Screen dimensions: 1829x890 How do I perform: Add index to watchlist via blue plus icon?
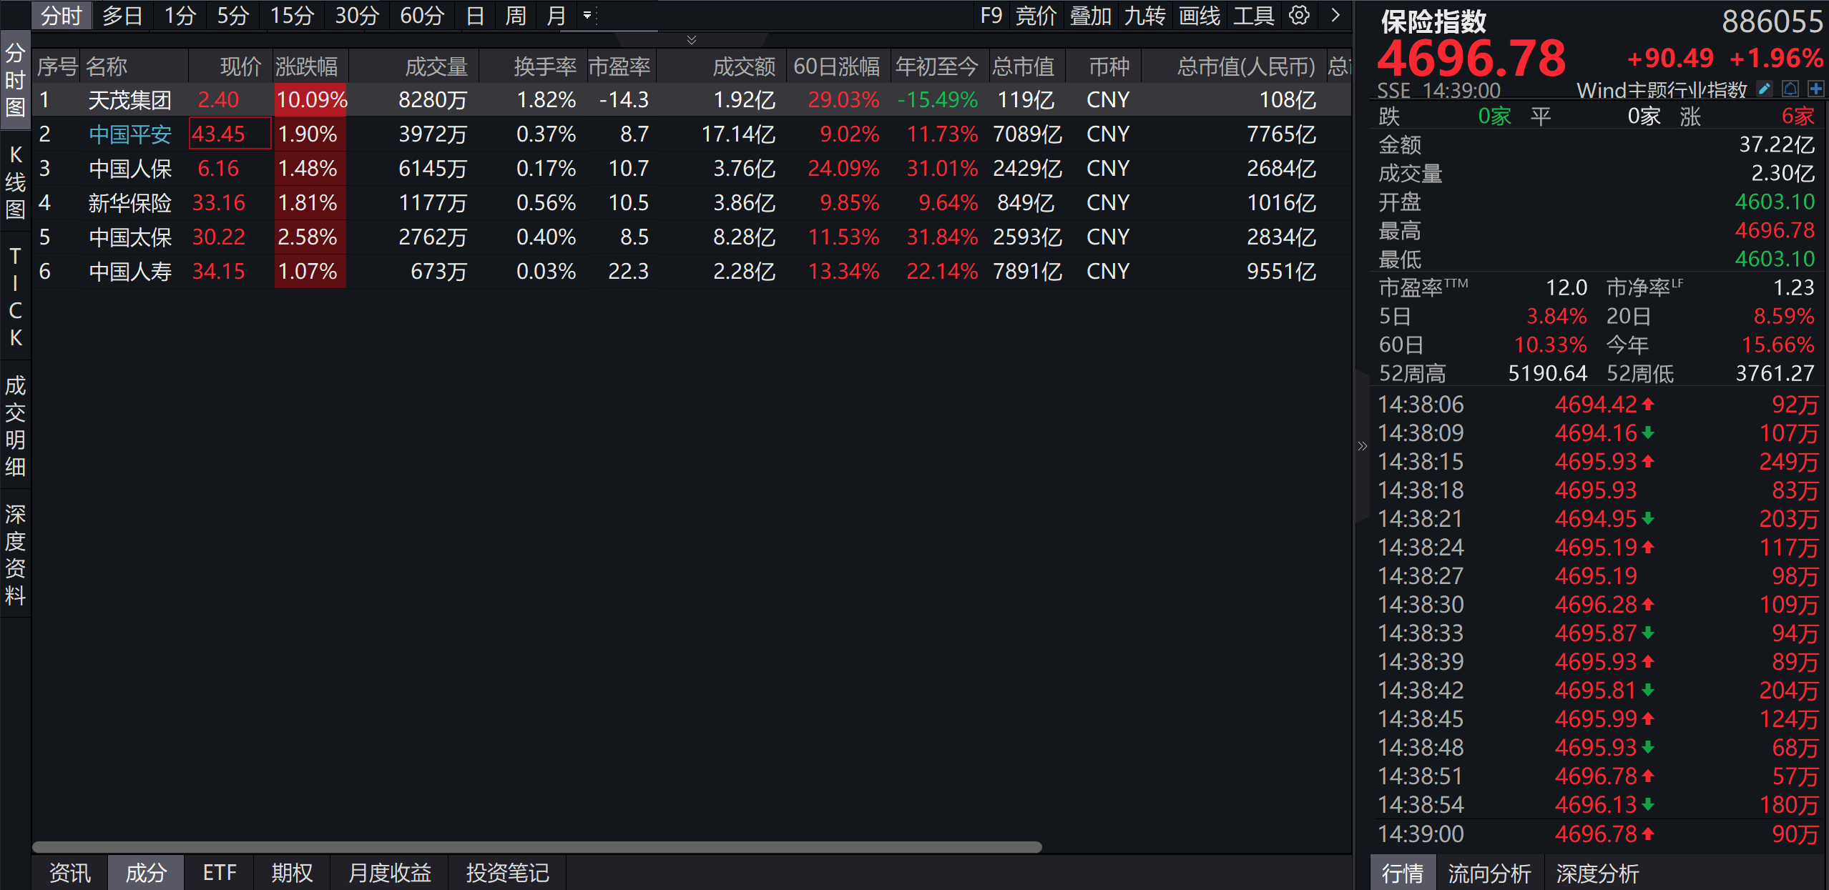click(x=1815, y=89)
